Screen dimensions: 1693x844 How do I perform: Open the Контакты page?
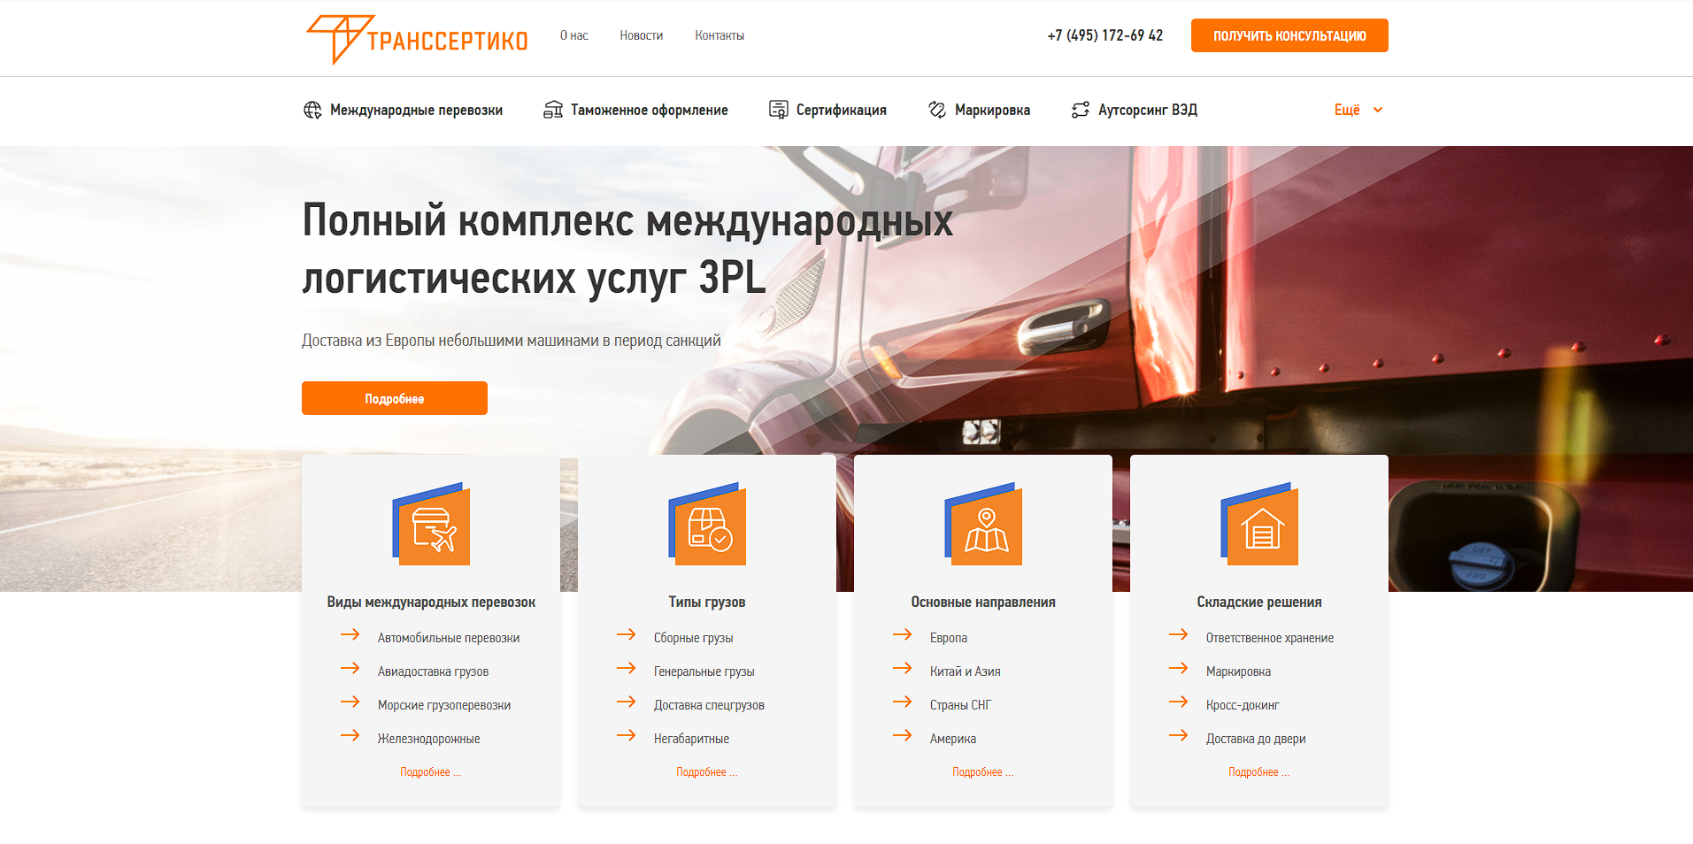(719, 35)
